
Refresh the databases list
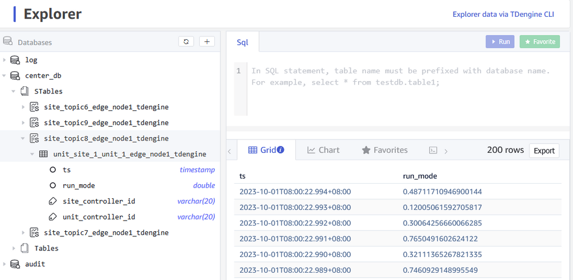click(x=186, y=41)
